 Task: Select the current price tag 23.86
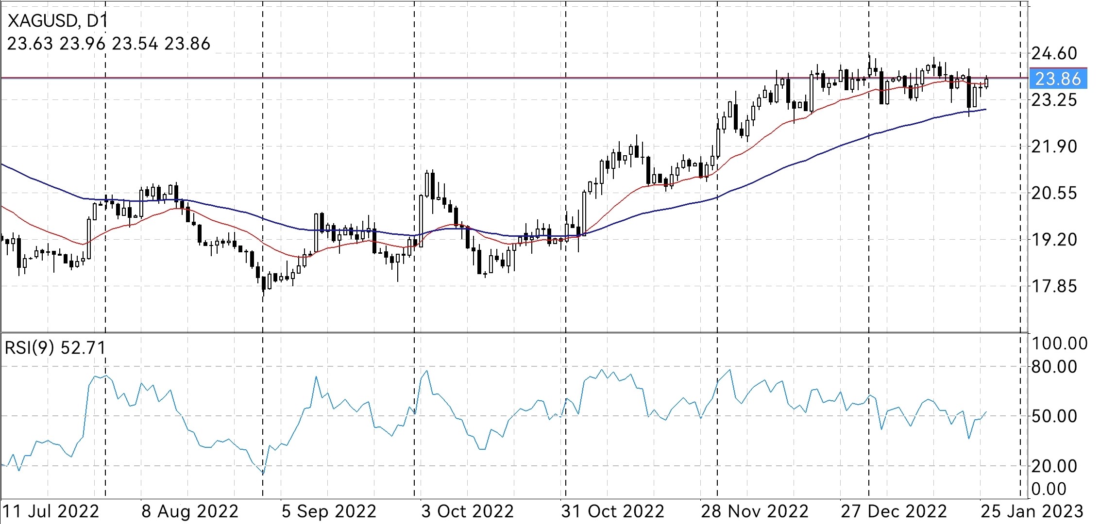(x=1058, y=78)
